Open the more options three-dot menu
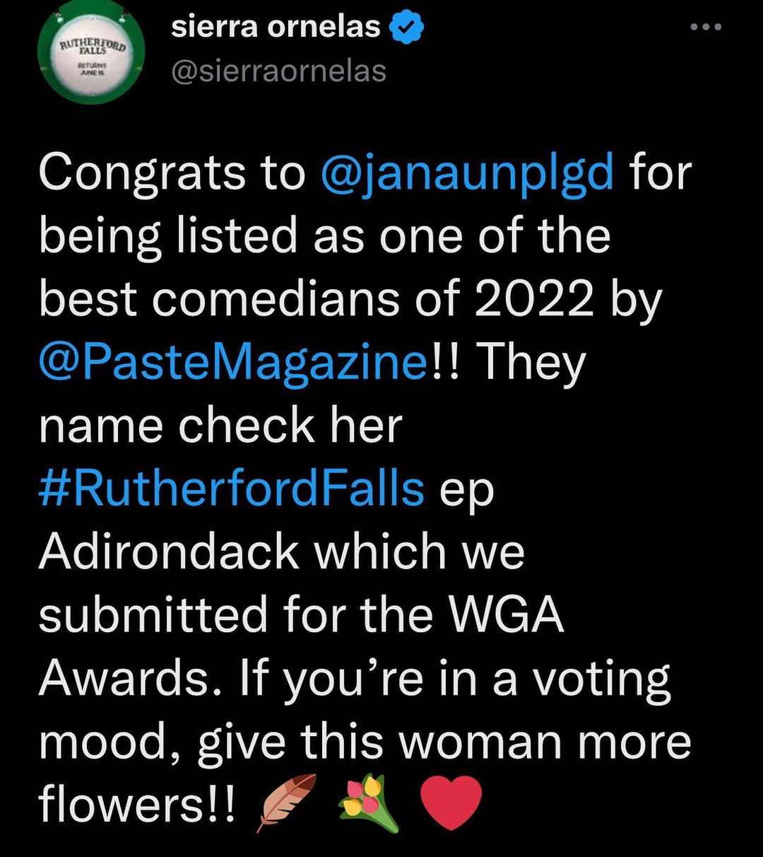 point(706,28)
